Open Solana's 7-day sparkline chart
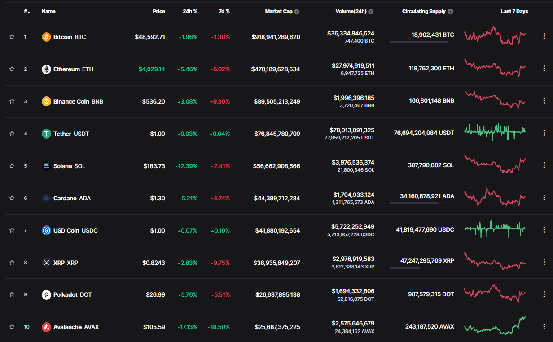 click(x=495, y=165)
